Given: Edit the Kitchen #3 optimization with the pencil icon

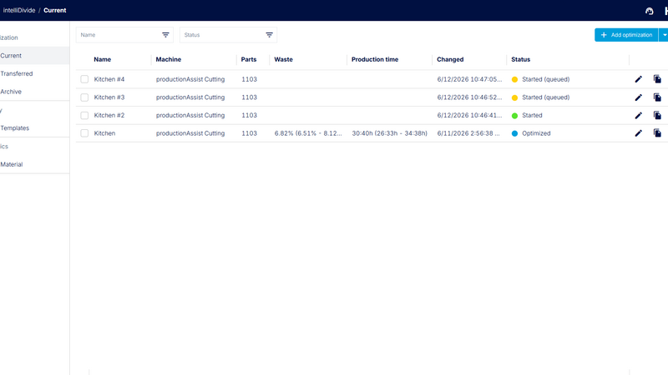Looking at the screenshot, I should (x=638, y=97).
